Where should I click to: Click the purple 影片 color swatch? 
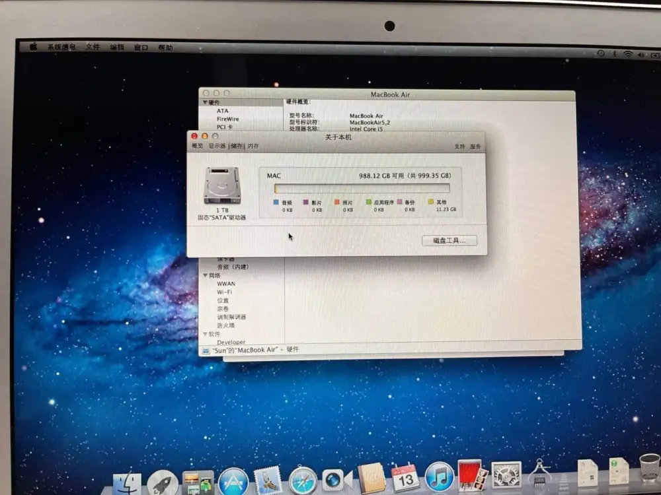306,203
